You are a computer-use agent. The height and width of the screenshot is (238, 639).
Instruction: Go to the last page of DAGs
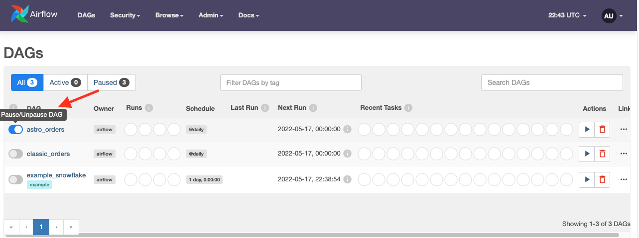click(71, 227)
